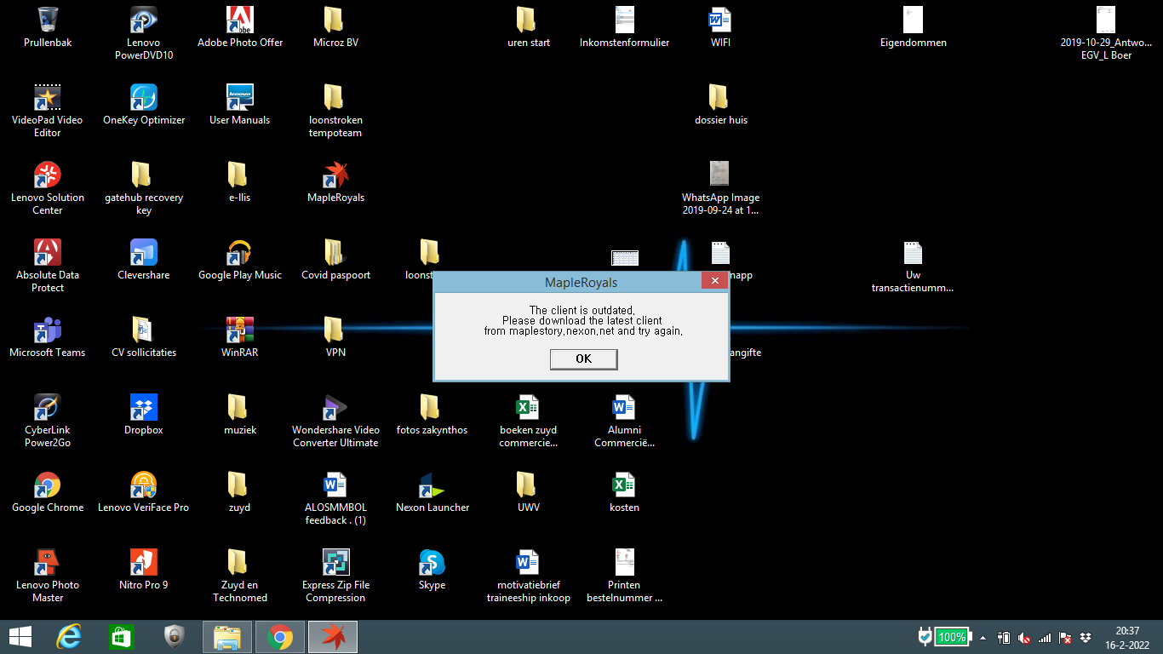Expand the hidden system tray icons arrow
The image size is (1163, 654).
coord(983,638)
